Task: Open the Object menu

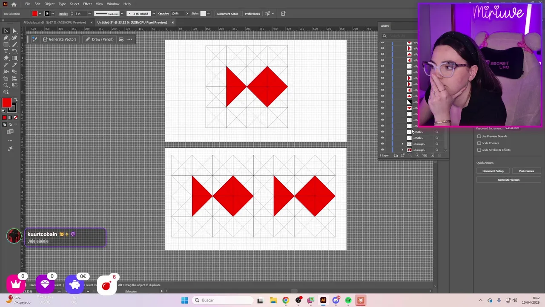Action: click(x=49, y=4)
